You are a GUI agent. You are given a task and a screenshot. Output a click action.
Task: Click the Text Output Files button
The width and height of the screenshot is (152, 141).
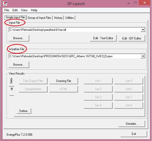[33, 81]
